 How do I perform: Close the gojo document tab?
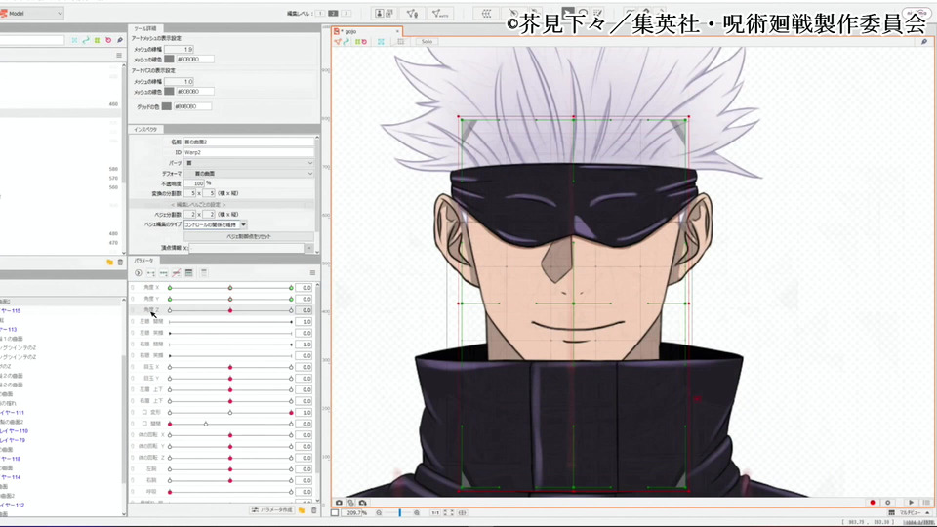tap(397, 31)
